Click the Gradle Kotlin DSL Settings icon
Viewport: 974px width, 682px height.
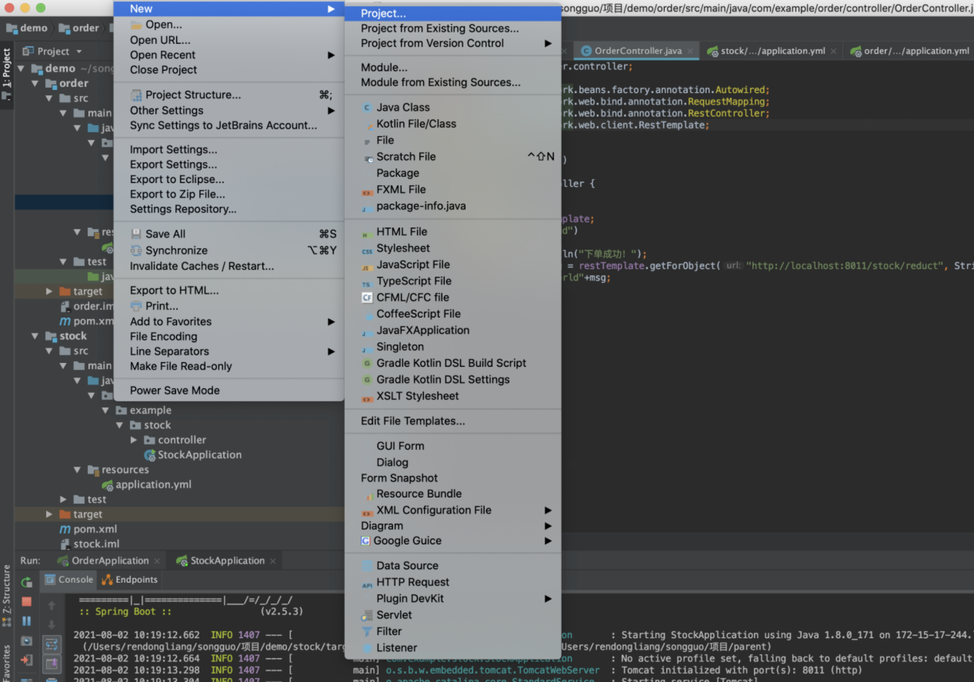[366, 380]
